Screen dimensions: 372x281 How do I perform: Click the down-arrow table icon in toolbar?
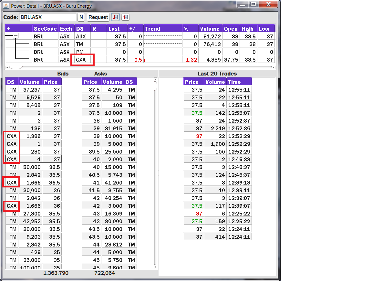[115, 17]
